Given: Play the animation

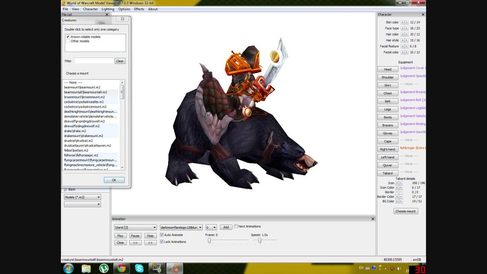Looking at the screenshot, I should [x=120, y=236].
